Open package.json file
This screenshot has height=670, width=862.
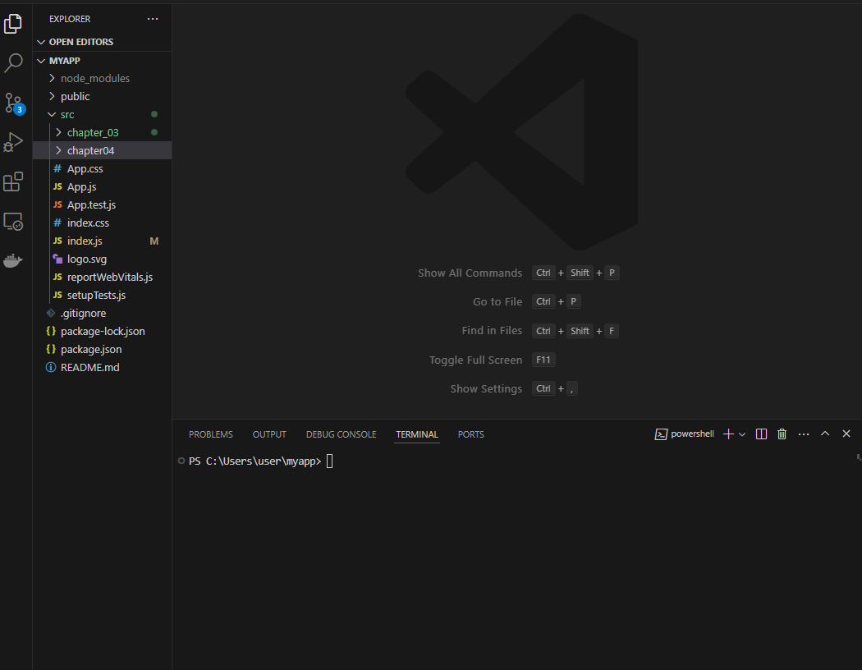coord(103,349)
